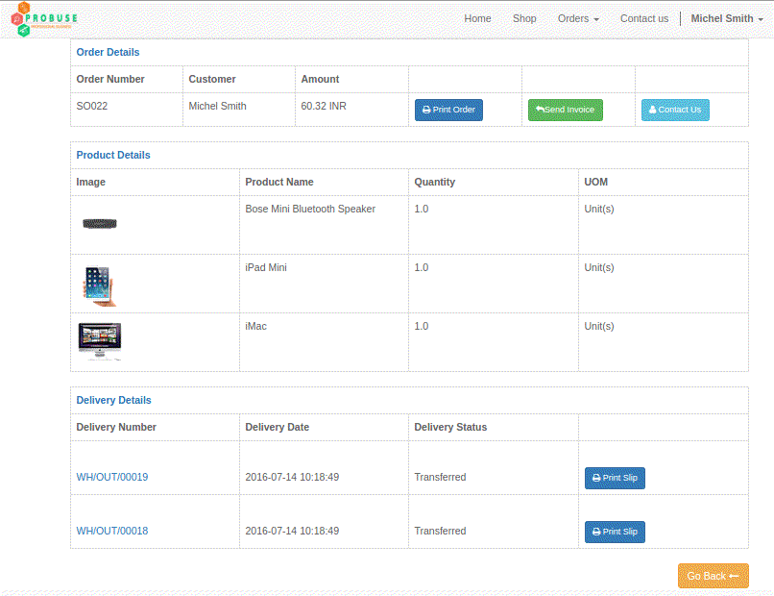Send the invoice for order SO022
774x596 pixels.
coord(565,110)
